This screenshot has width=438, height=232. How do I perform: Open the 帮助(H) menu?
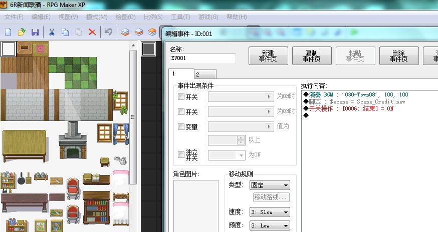(x=237, y=17)
